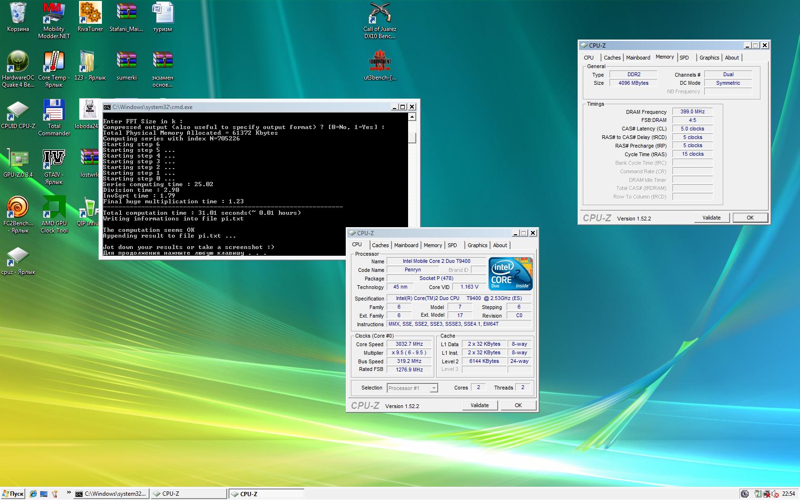Open the туризм document icon

162,17
